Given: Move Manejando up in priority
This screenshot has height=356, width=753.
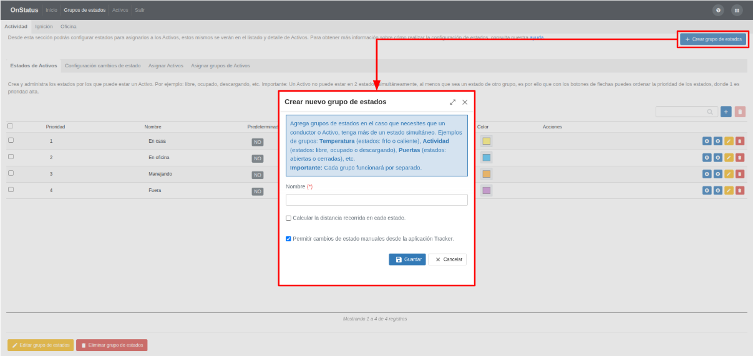Looking at the screenshot, I should click(718, 174).
